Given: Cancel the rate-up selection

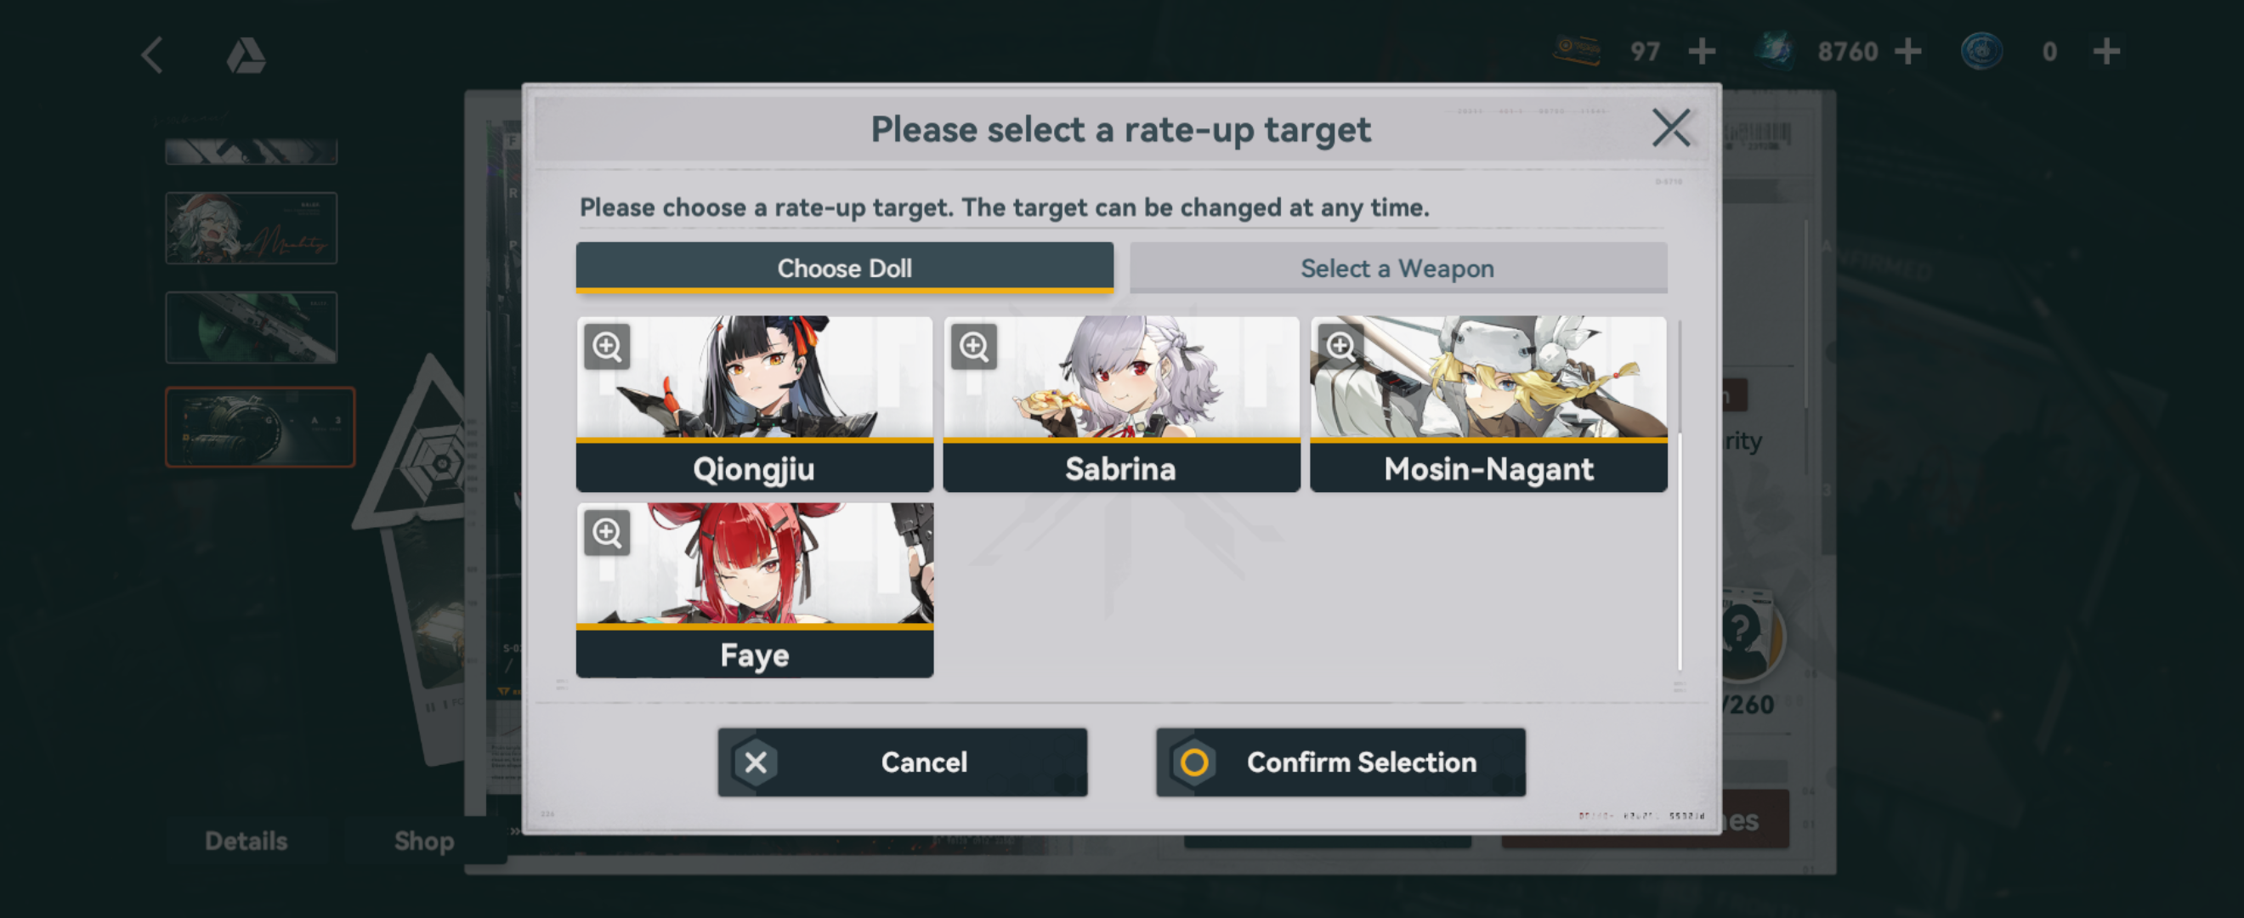Looking at the screenshot, I should [x=903, y=762].
